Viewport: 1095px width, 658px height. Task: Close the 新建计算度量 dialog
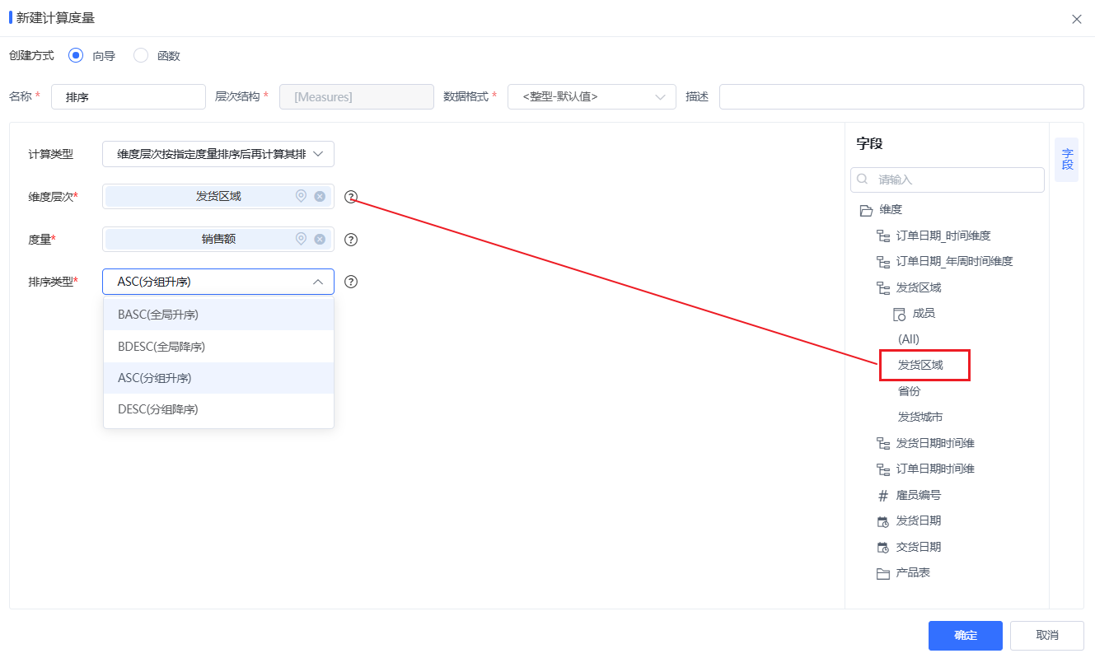click(1077, 19)
